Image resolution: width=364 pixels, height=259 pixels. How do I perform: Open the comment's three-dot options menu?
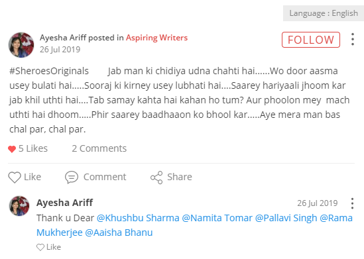pos(352,203)
